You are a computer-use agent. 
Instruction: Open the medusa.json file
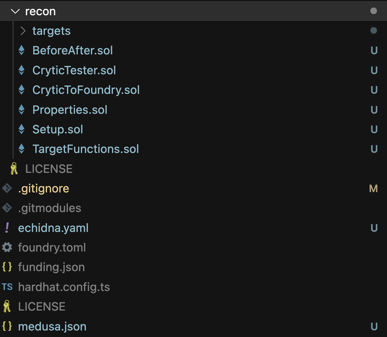tap(52, 326)
